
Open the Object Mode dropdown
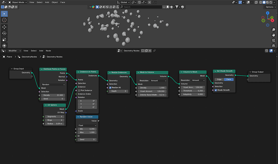(17, 2)
